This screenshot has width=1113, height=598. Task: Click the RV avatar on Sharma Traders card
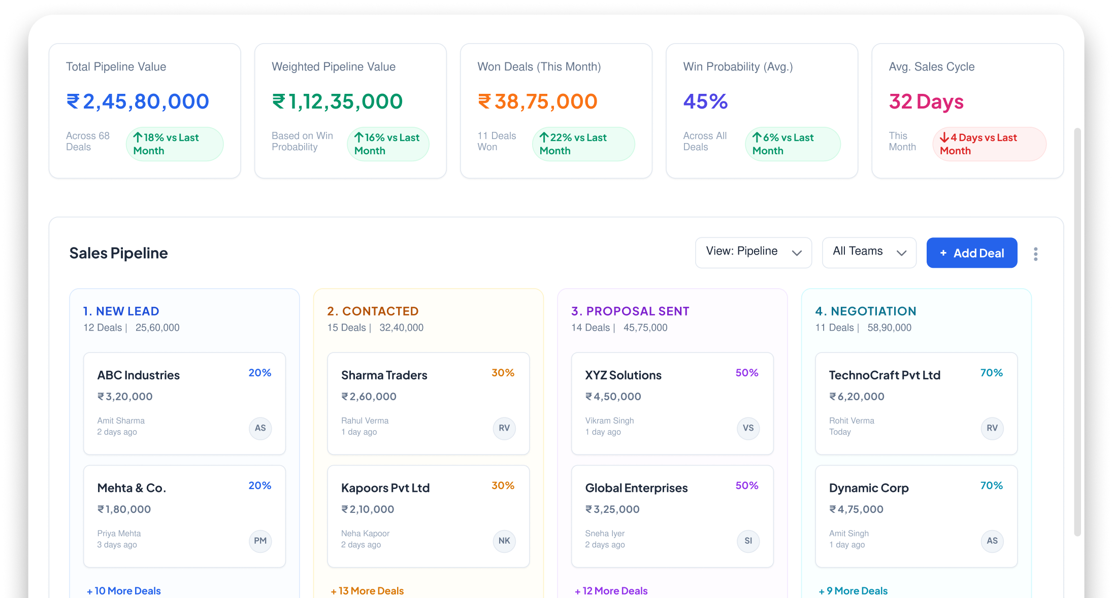click(504, 428)
